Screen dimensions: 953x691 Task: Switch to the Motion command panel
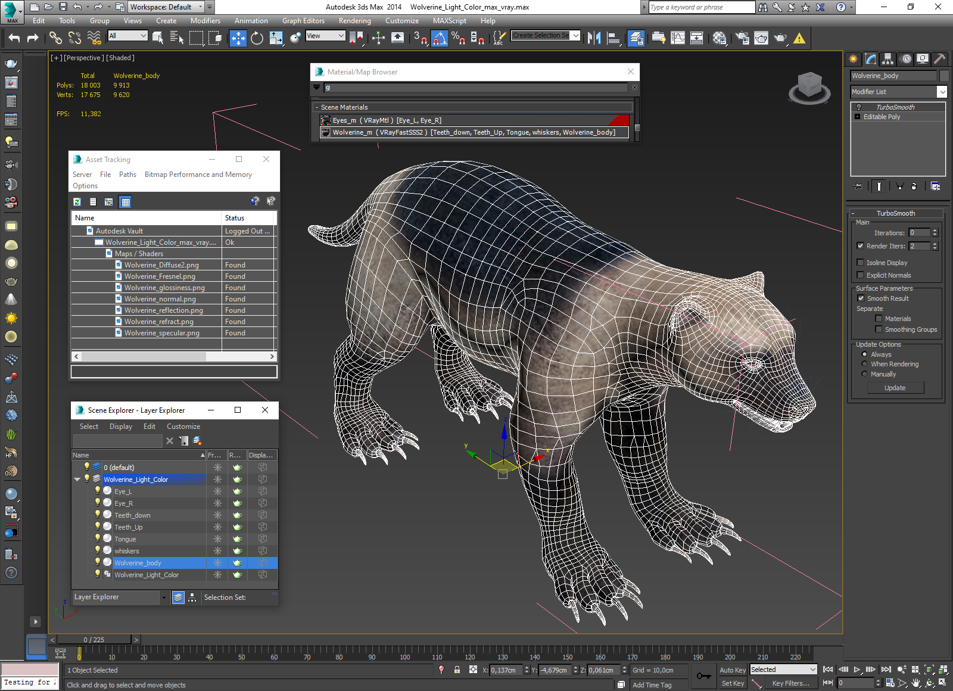(905, 59)
